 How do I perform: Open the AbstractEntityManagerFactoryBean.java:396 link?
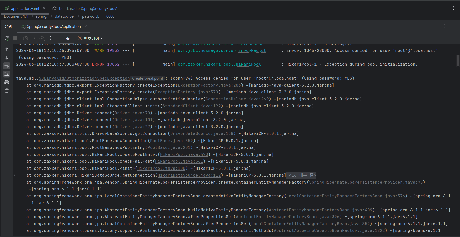click(x=287, y=217)
